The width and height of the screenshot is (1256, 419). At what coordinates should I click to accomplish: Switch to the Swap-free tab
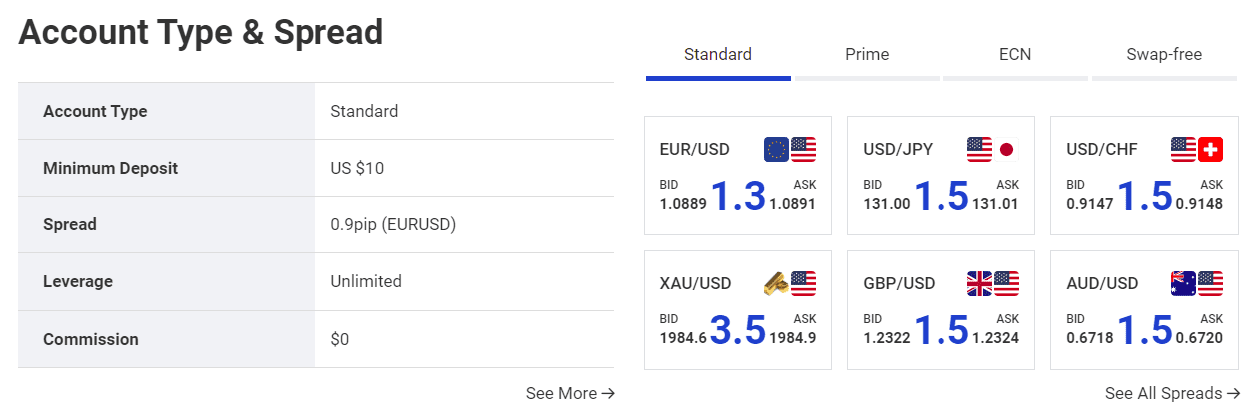pos(1164,55)
